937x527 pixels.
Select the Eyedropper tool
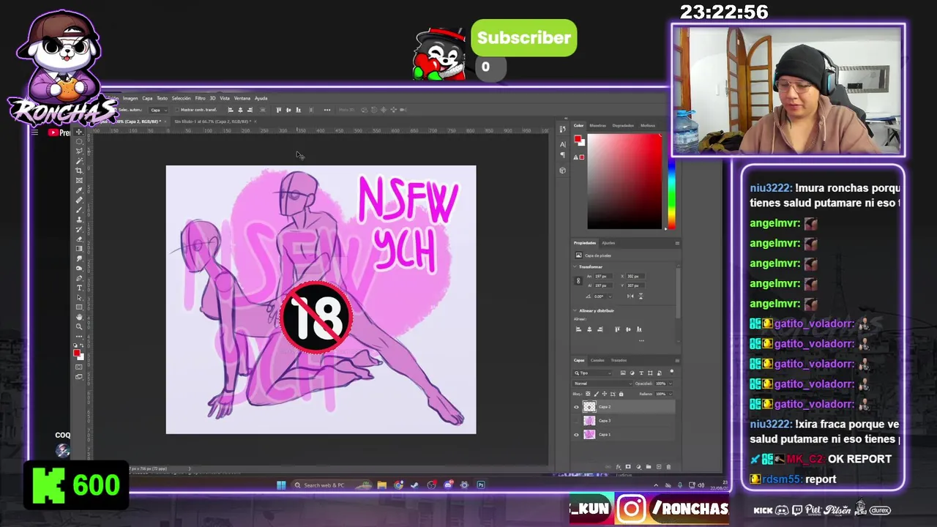(79, 190)
